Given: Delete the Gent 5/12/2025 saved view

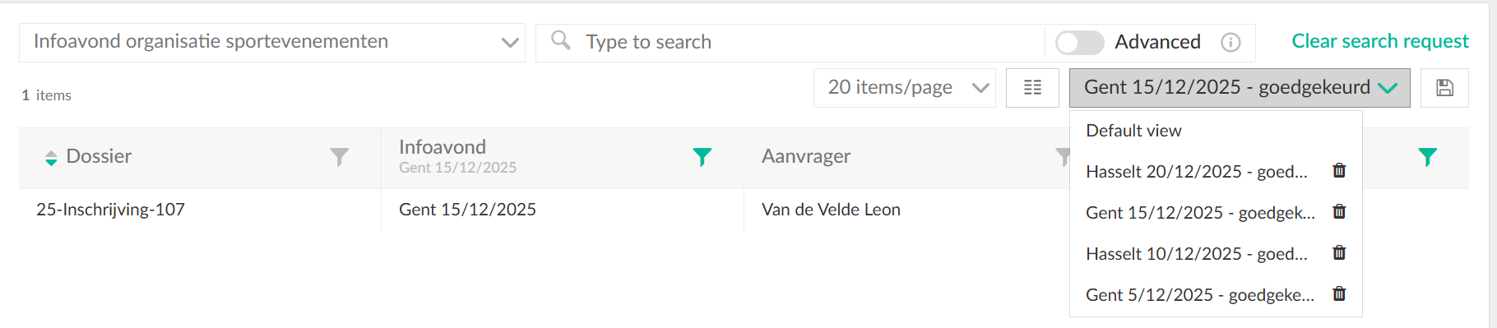Looking at the screenshot, I should point(1339,294).
